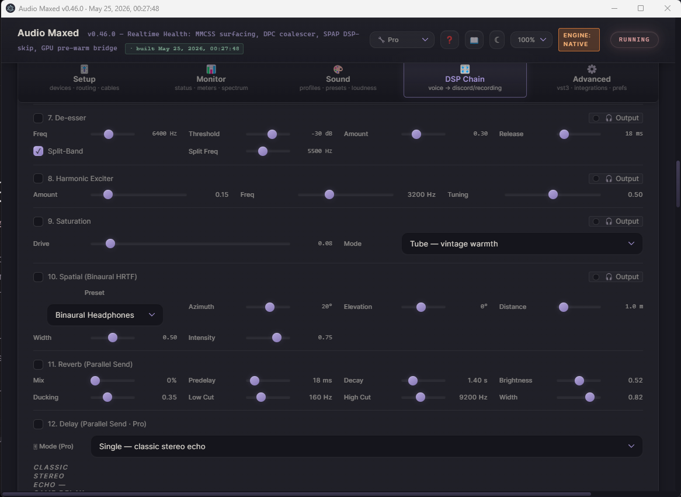Open the Pro mode dropdown
The width and height of the screenshot is (681, 497).
point(402,40)
